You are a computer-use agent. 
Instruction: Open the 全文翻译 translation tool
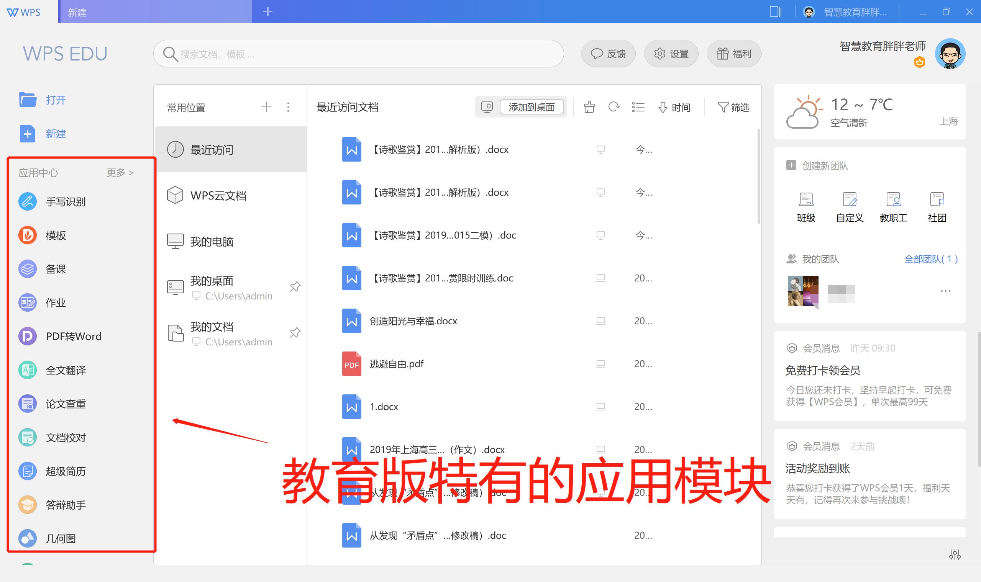[66, 370]
